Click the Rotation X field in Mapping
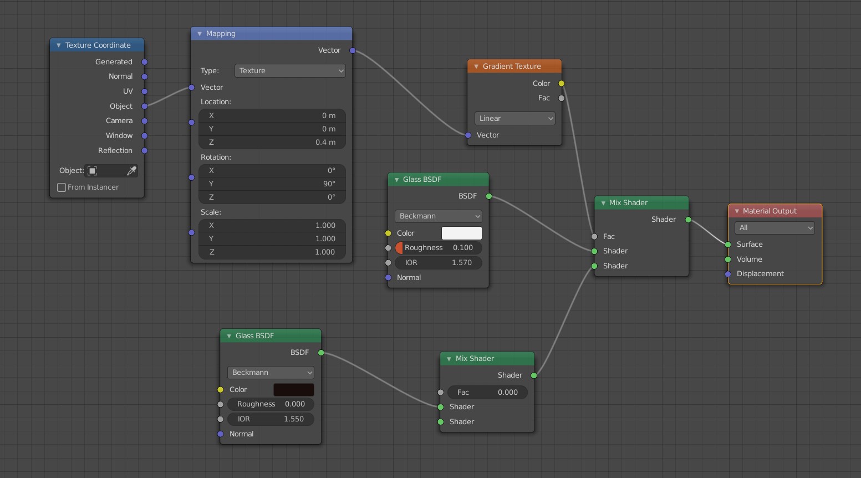861x478 pixels. (x=272, y=171)
